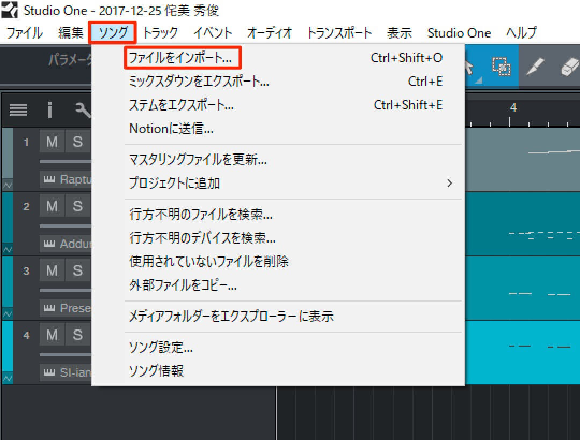The width and height of the screenshot is (580, 440).
Task: Show automation for track 3
Action: (x=8, y=314)
